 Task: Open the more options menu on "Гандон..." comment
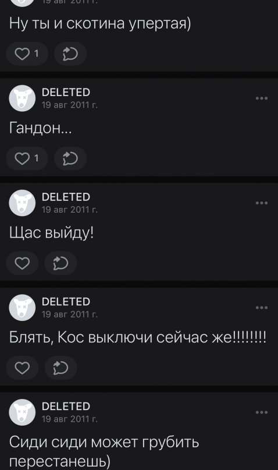click(x=262, y=98)
